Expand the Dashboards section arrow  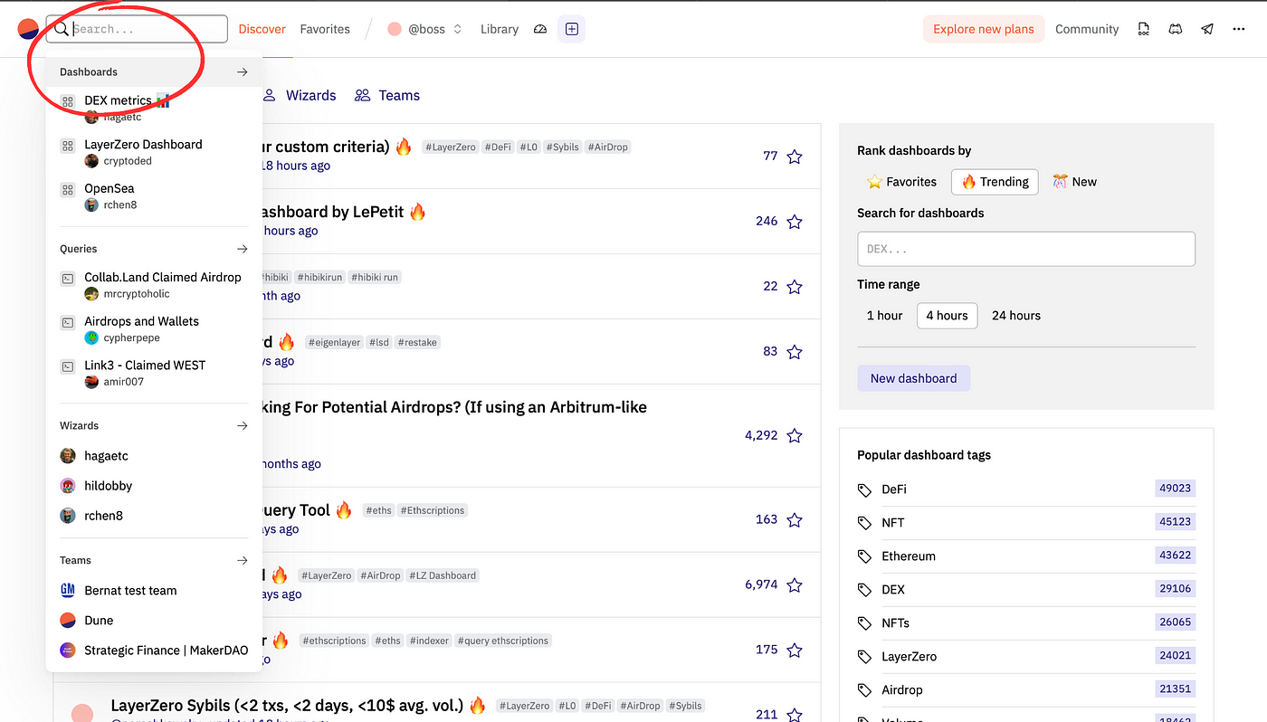tap(242, 71)
